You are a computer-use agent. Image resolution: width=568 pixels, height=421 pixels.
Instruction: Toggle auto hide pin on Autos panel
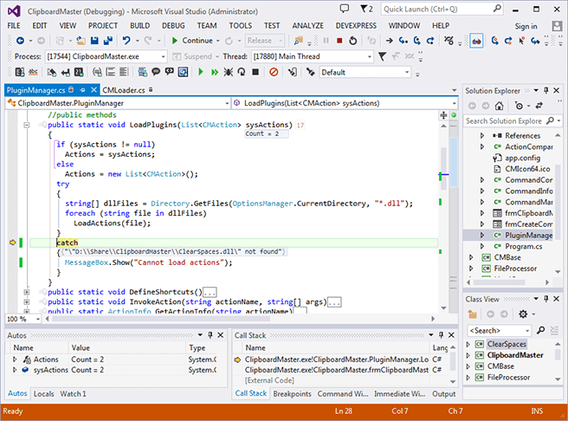point(211,334)
